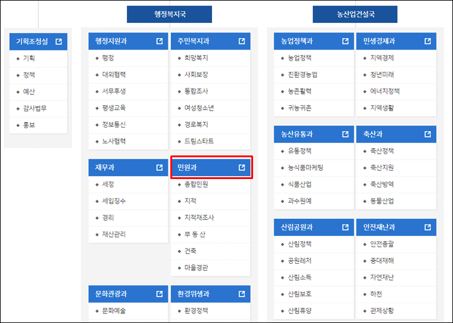Image resolution: width=453 pixels, height=323 pixels.
Task: Open external link icon beside 농산유통과
Action: tap(345, 134)
